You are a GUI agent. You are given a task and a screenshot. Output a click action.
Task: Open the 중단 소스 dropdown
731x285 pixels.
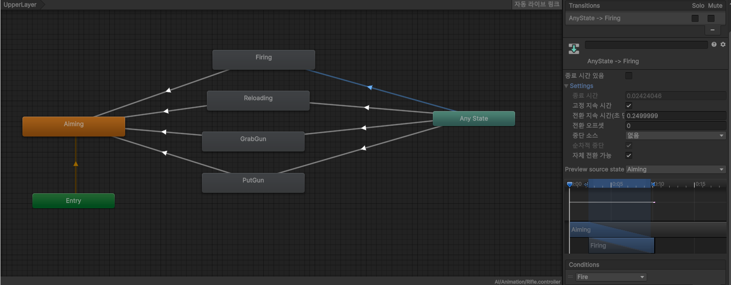(x=676, y=136)
